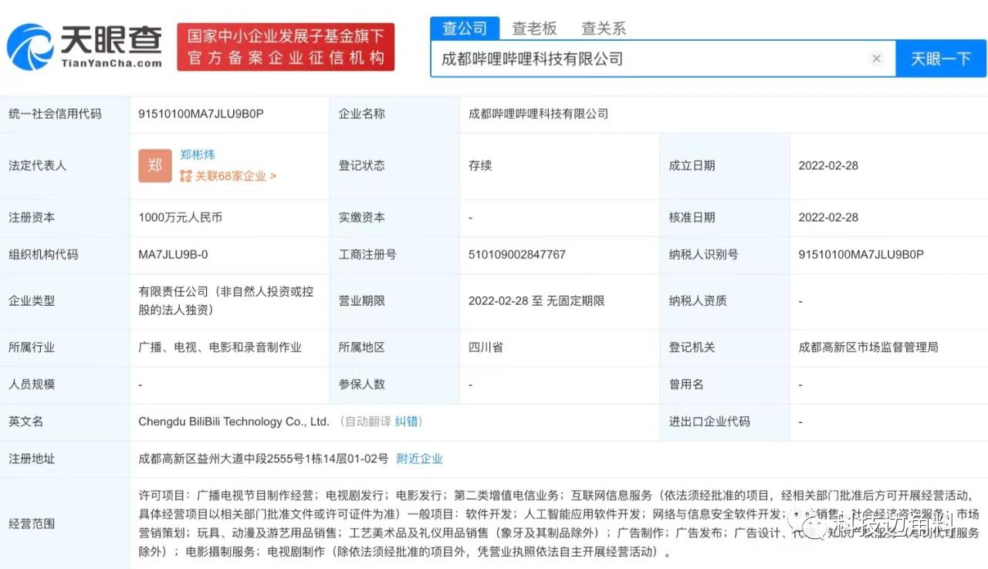Select credit code 91510100MA7JLU9B0P under 统一社会信用代码
Image resolution: width=988 pixels, height=569 pixels.
[x=201, y=113]
